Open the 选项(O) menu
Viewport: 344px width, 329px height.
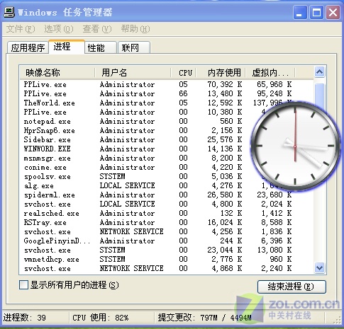[59, 29]
